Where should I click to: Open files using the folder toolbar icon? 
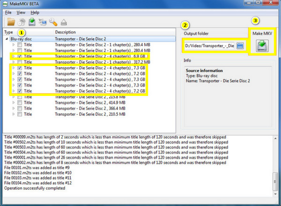tap(11, 22)
